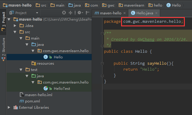Hide the Project tool window panel
The width and height of the screenshot is (192, 115).
point(87,13)
